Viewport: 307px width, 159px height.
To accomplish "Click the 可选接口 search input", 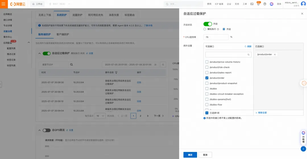I will [228, 55].
